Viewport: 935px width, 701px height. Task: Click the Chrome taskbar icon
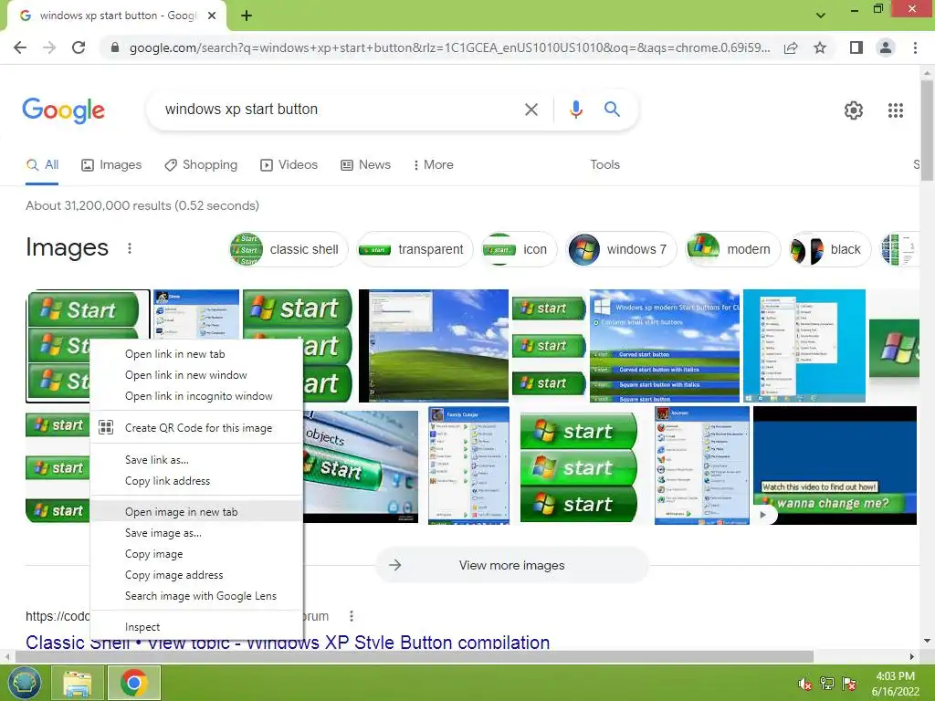pos(133,683)
